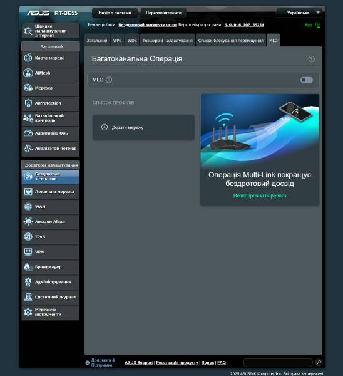Select the wireless connection icon
Screen dimensions: 343x376
tap(28, 177)
